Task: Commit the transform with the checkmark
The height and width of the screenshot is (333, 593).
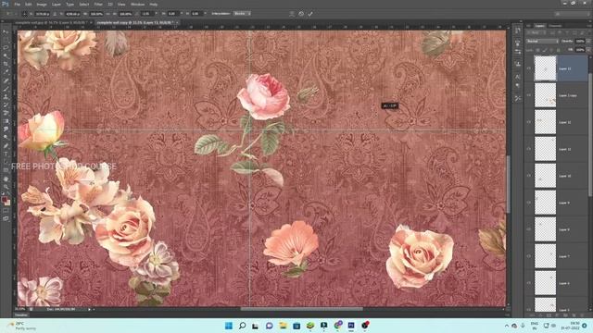Action: click(310, 14)
